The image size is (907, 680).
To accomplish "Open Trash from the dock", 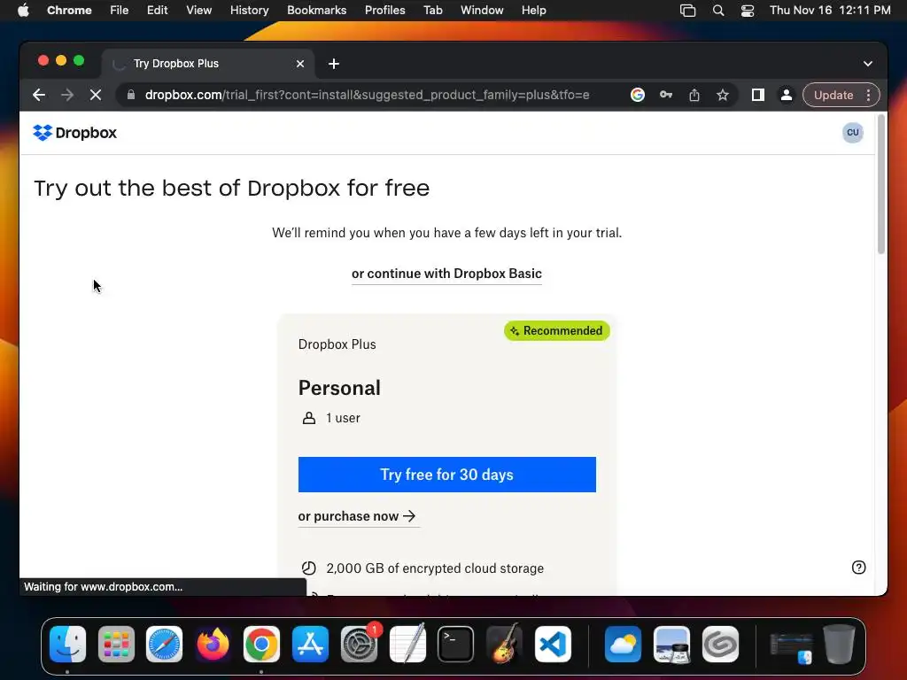I will pyautogui.click(x=839, y=645).
